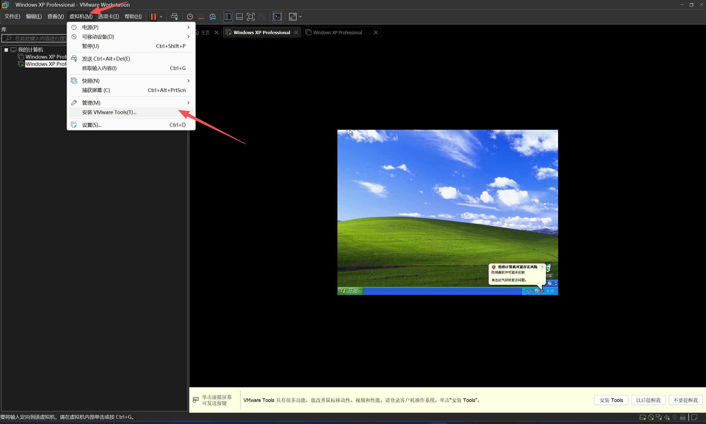Click the XP Start button in guest
706x424 pixels.
pyautogui.click(x=350, y=291)
